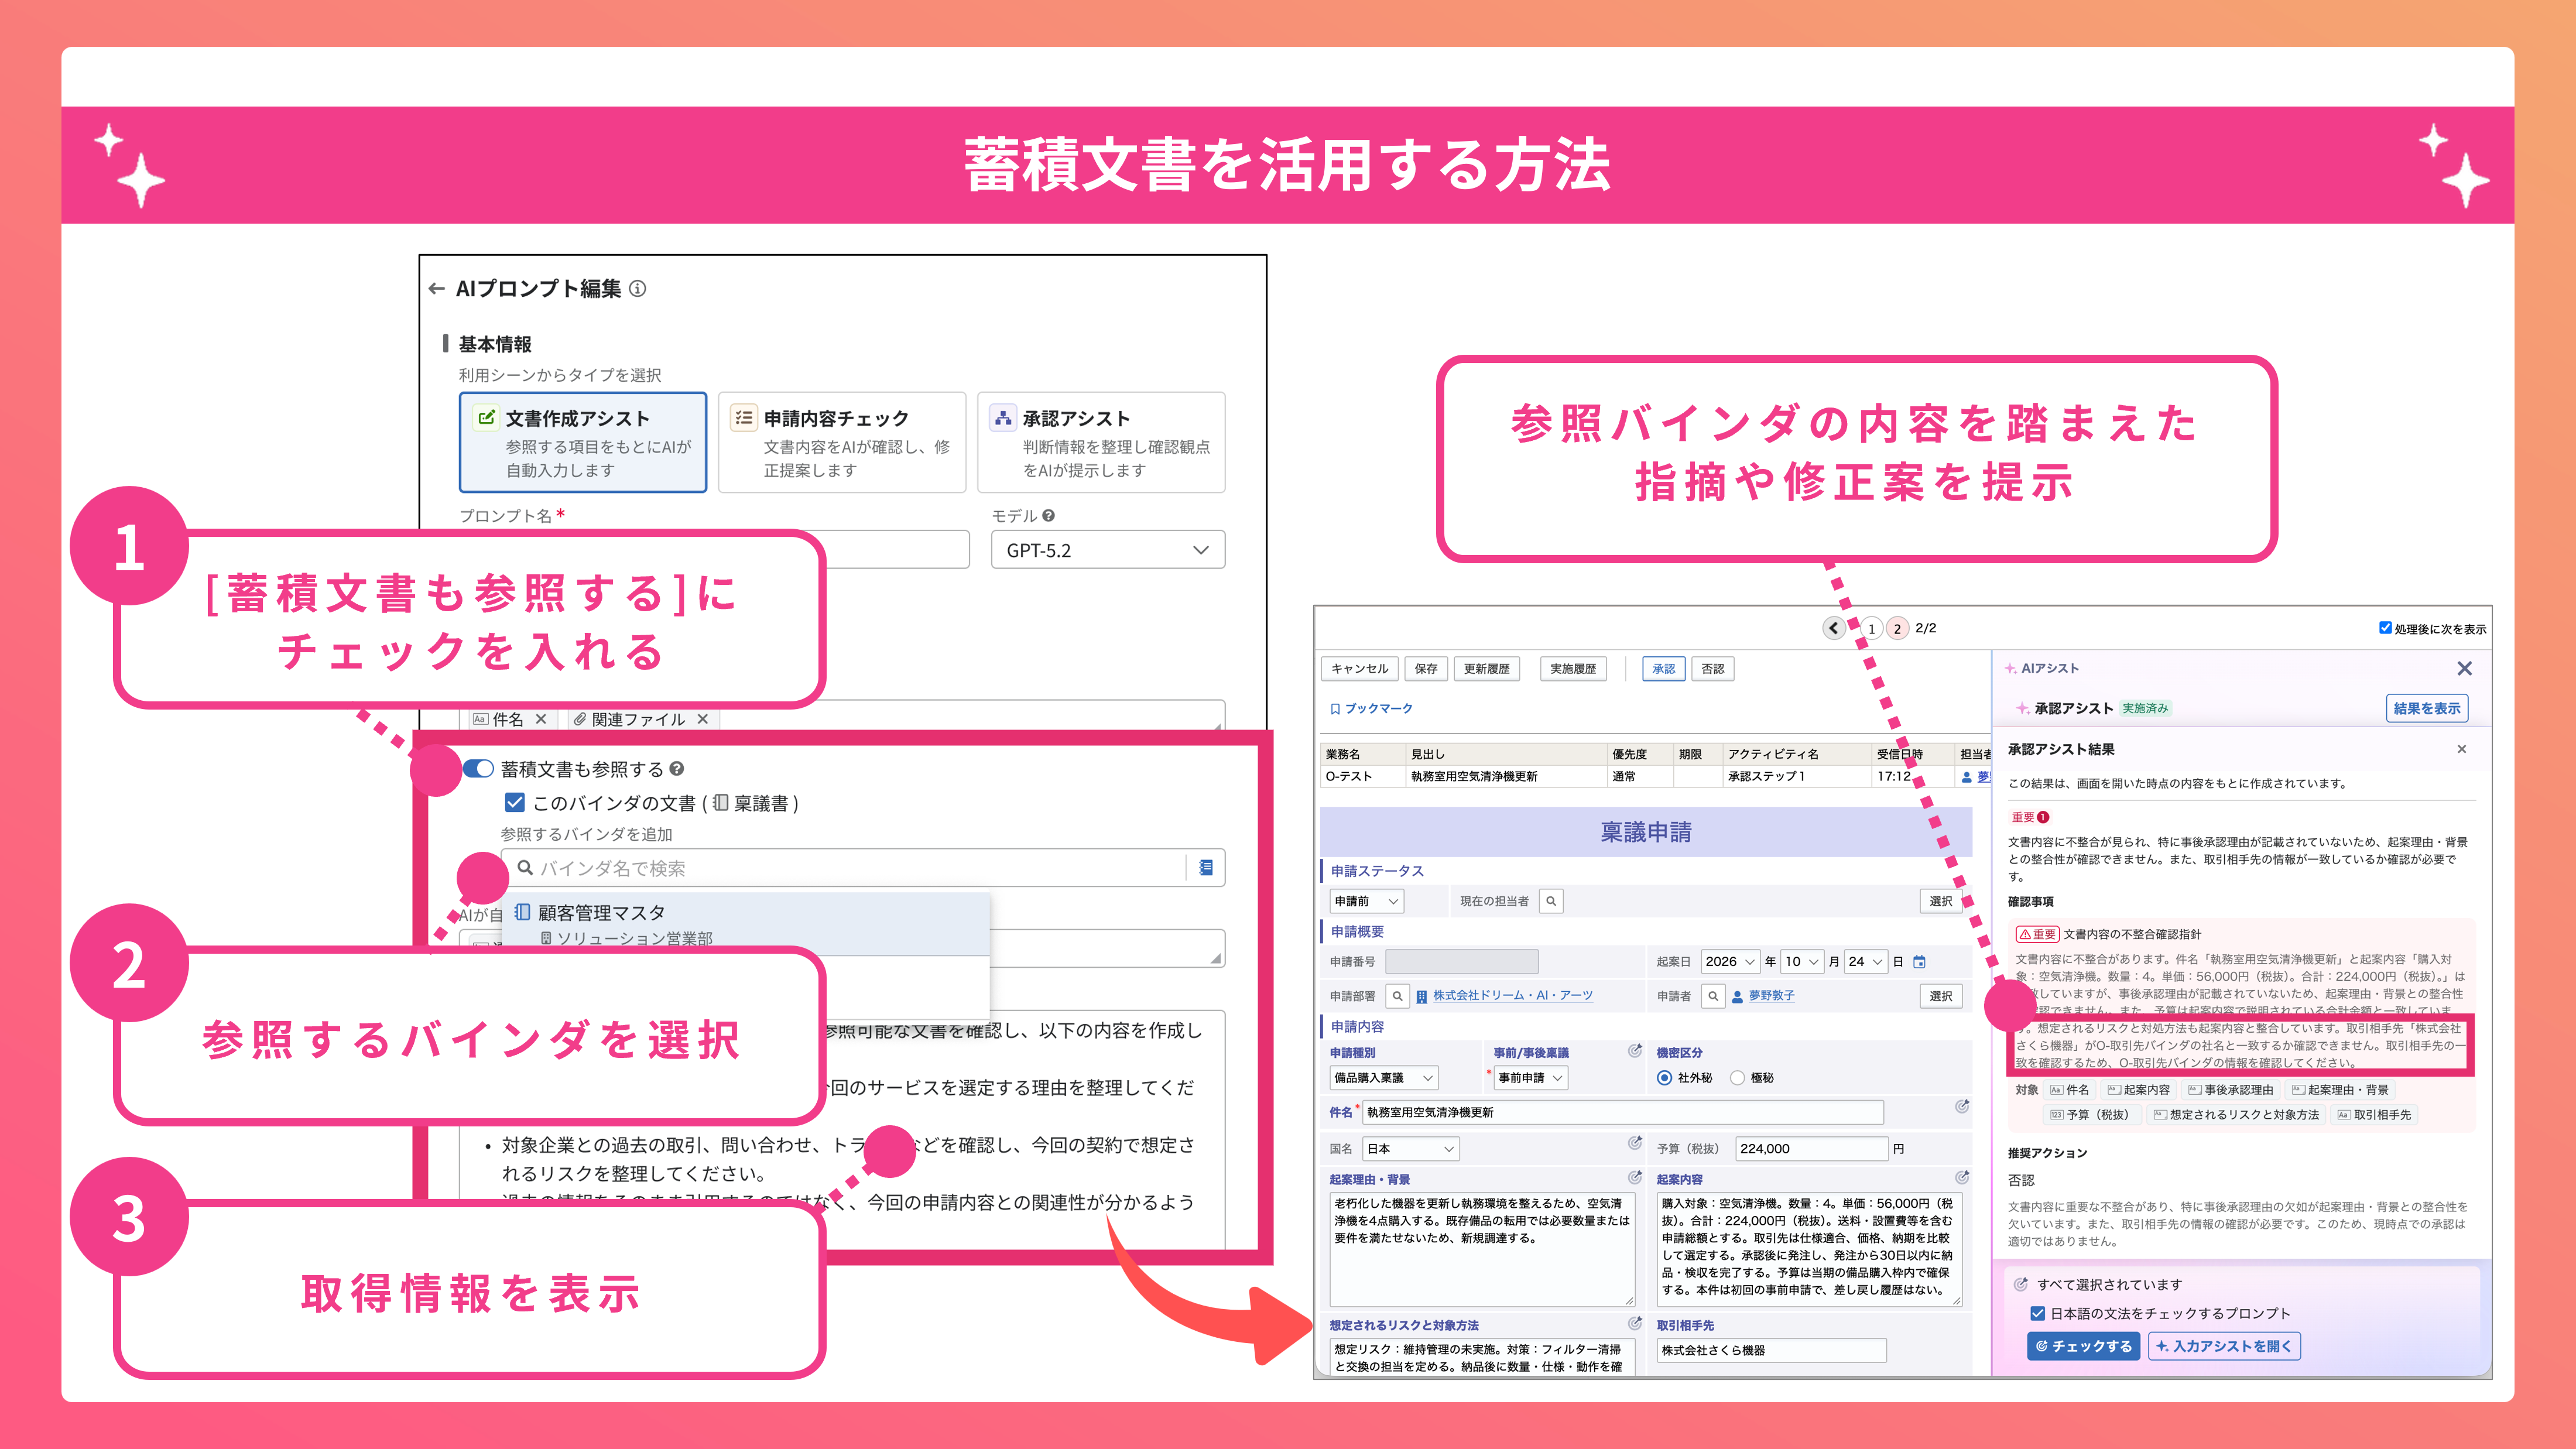Image resolution: width=2576 pixels, height=1449 pixels.
Task: Open the 事前申請 dropdown
Action: point(1530,1078)
